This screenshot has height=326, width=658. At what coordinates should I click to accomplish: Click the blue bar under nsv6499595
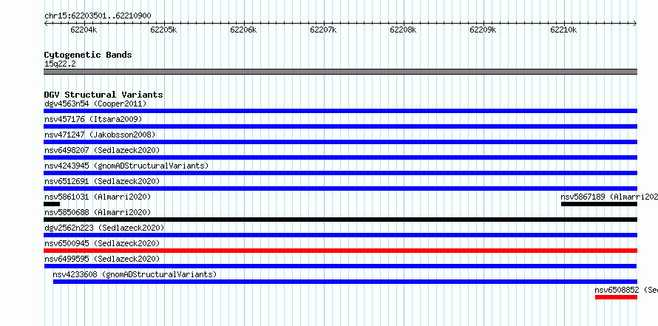tap(340, 266)
